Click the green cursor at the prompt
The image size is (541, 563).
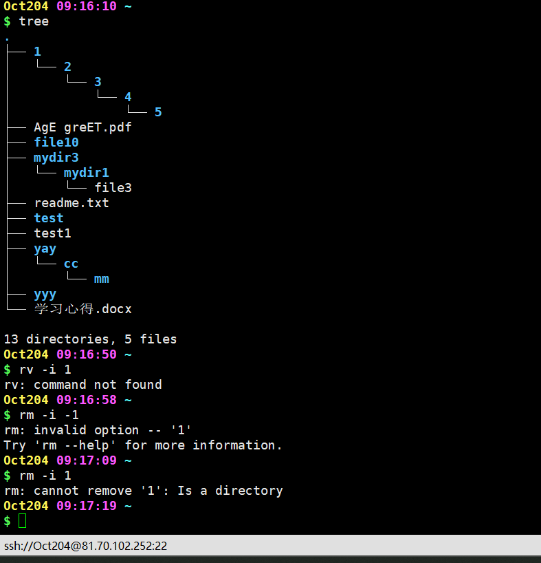pyautogui.click(x=22, y=520)
